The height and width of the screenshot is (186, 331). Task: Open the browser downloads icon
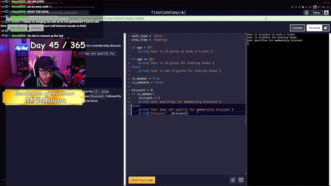tap(319, 7)
